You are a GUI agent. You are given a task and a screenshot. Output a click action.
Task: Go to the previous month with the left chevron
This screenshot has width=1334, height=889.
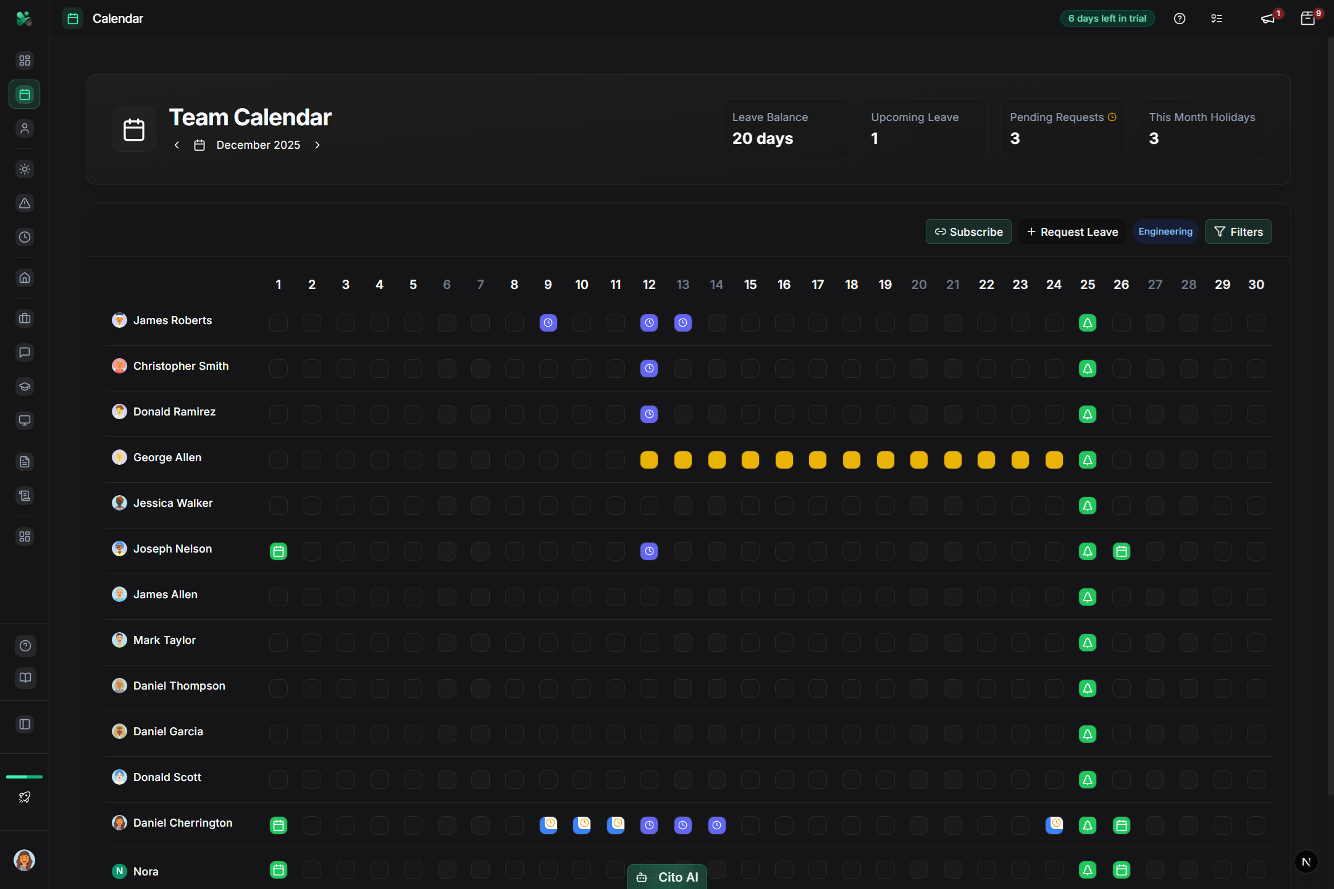(x=176, y=144)
